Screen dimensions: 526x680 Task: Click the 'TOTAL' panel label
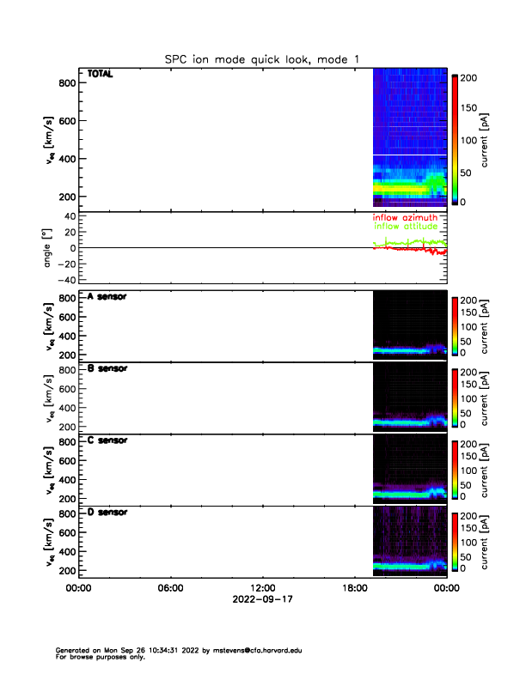[101, 75]
